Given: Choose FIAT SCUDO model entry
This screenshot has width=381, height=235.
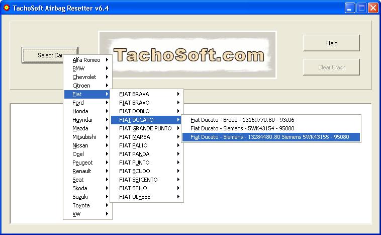Looking at the screenshot, I should click(x=147, y=171).
